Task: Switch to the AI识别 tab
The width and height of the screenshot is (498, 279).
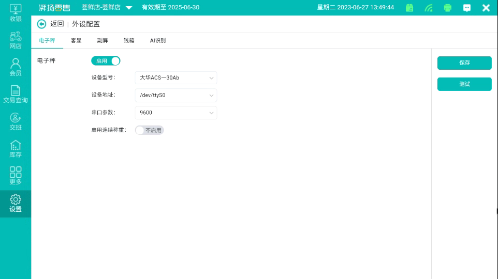Action: tap(158, 41)
